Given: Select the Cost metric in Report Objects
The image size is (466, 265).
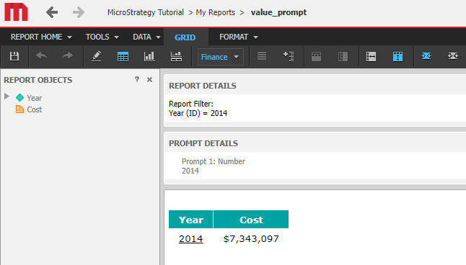Looking at the screenshot, I should point(35,109).
